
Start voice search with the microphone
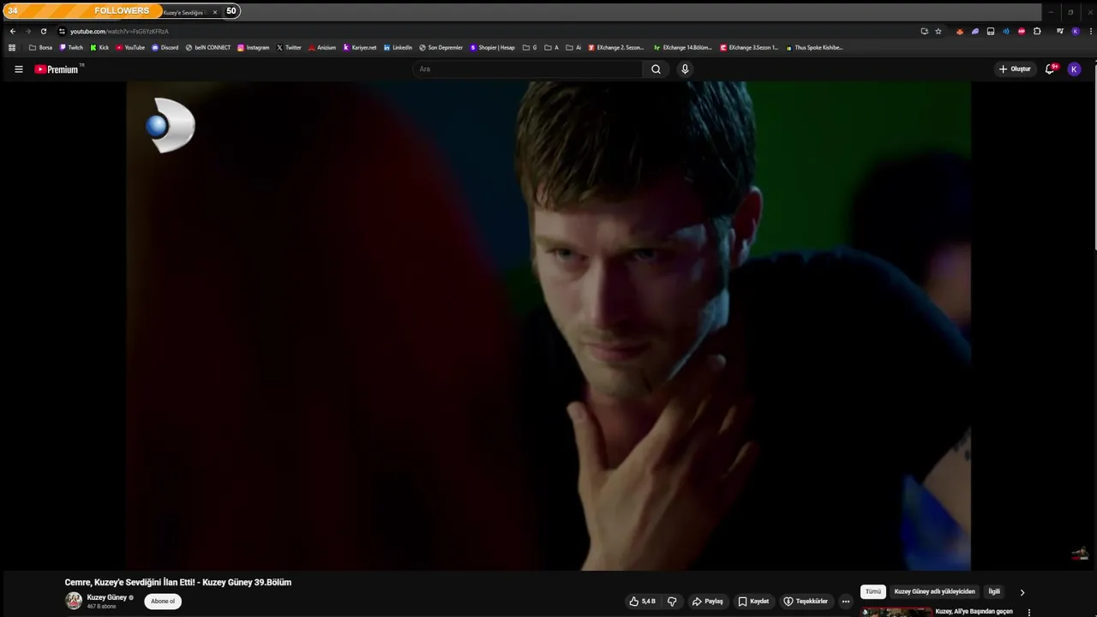click(685, 69)
